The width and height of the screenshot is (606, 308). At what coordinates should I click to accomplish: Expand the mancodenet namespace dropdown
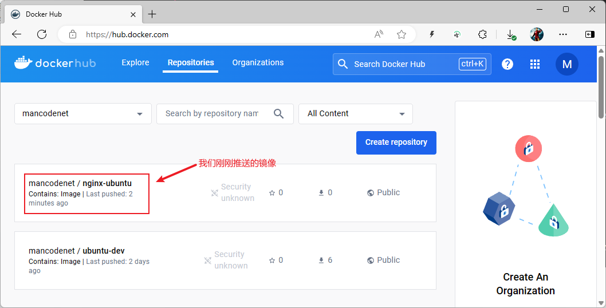tap(140, 114)
